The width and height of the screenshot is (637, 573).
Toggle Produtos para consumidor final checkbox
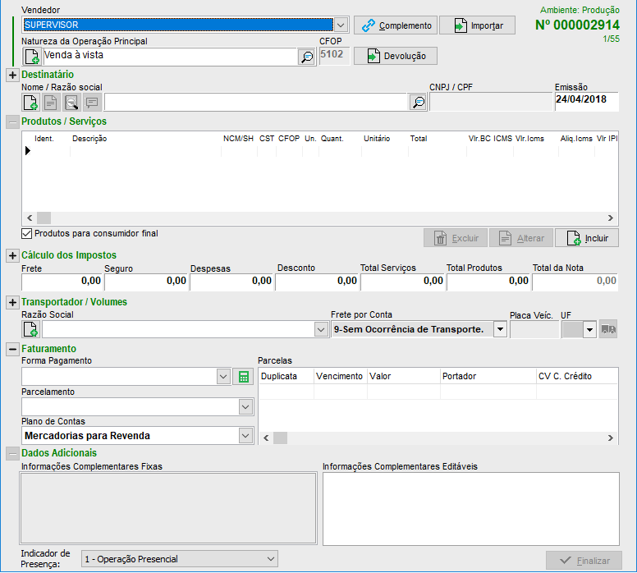27,234
